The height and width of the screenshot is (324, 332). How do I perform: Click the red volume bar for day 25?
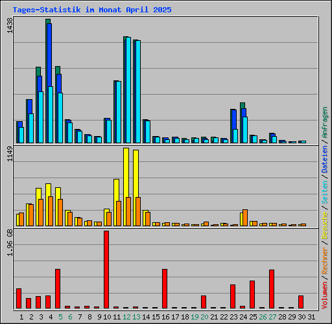252,294
